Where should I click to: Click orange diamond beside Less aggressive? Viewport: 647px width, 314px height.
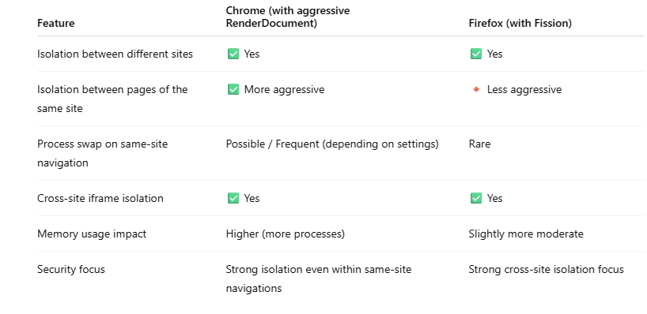click(x=476, y=89)
